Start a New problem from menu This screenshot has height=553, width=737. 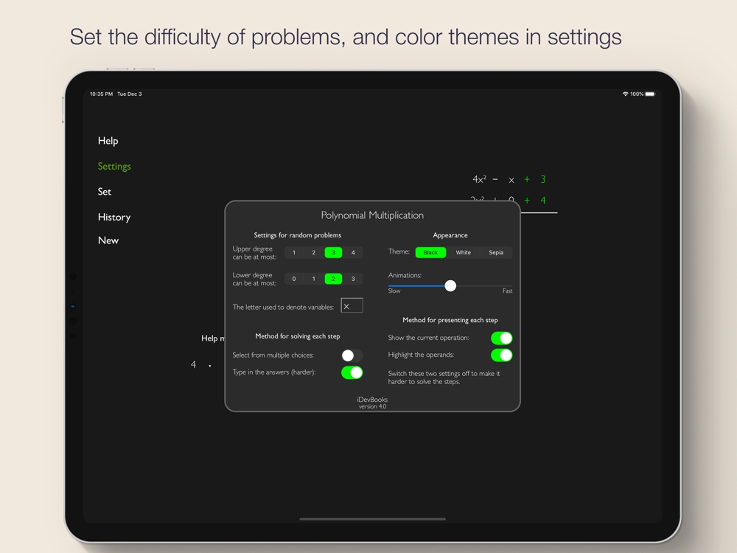[108, 240]
